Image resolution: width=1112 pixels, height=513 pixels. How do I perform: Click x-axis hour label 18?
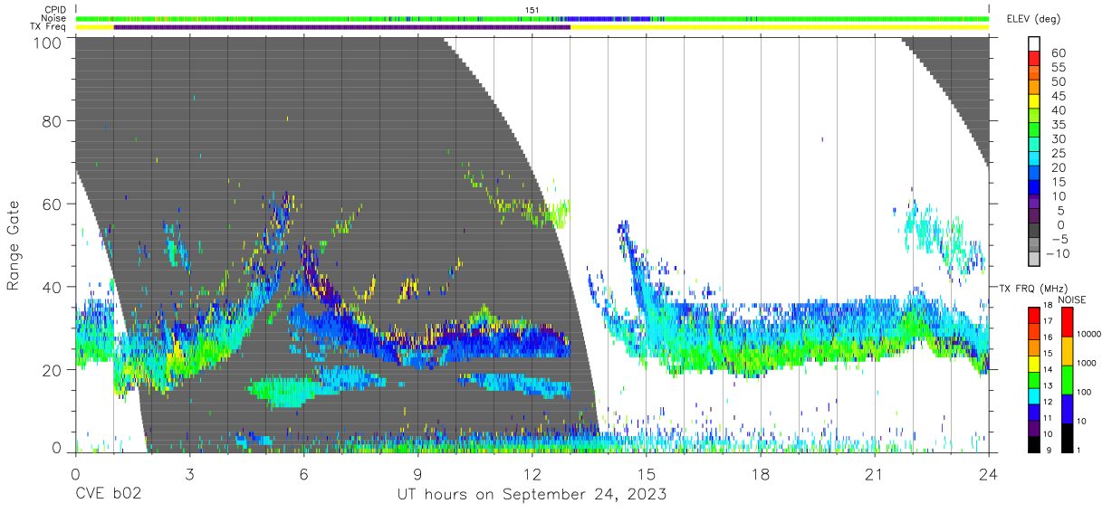tap(761, 474)
